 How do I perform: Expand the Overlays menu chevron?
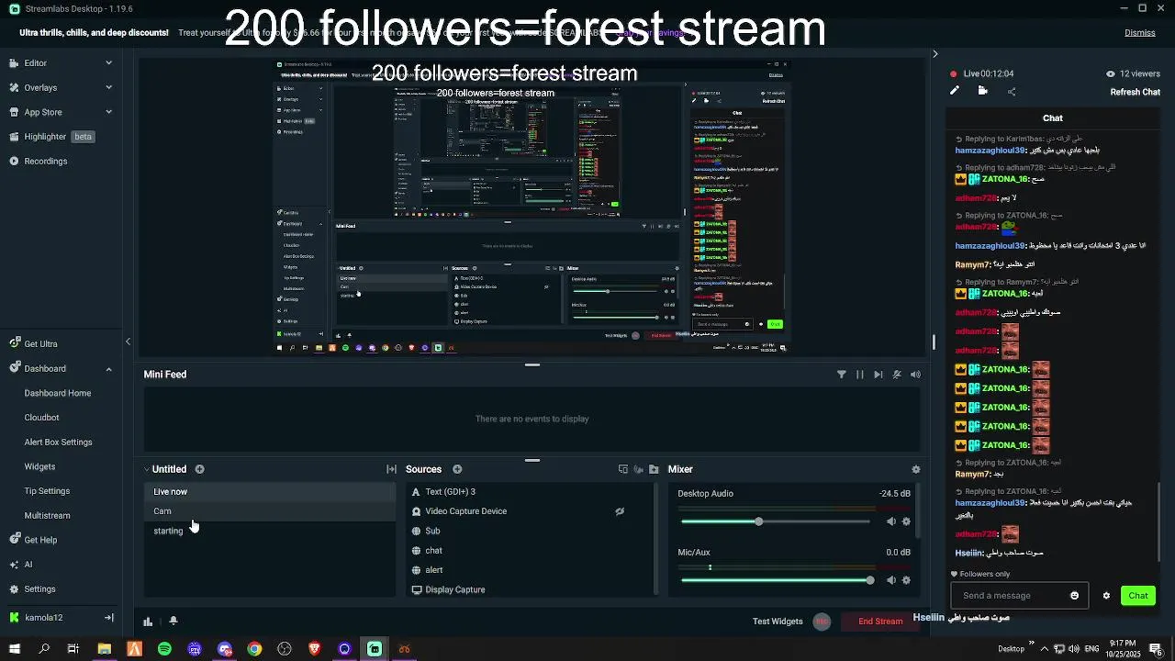click(108, 87)
